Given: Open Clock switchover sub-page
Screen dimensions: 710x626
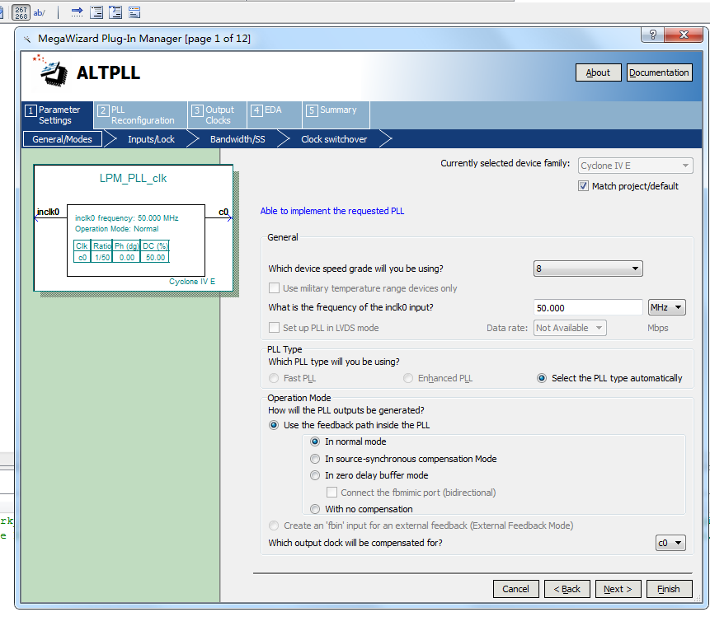Looking at the screenshot, I should coord(334,139).
